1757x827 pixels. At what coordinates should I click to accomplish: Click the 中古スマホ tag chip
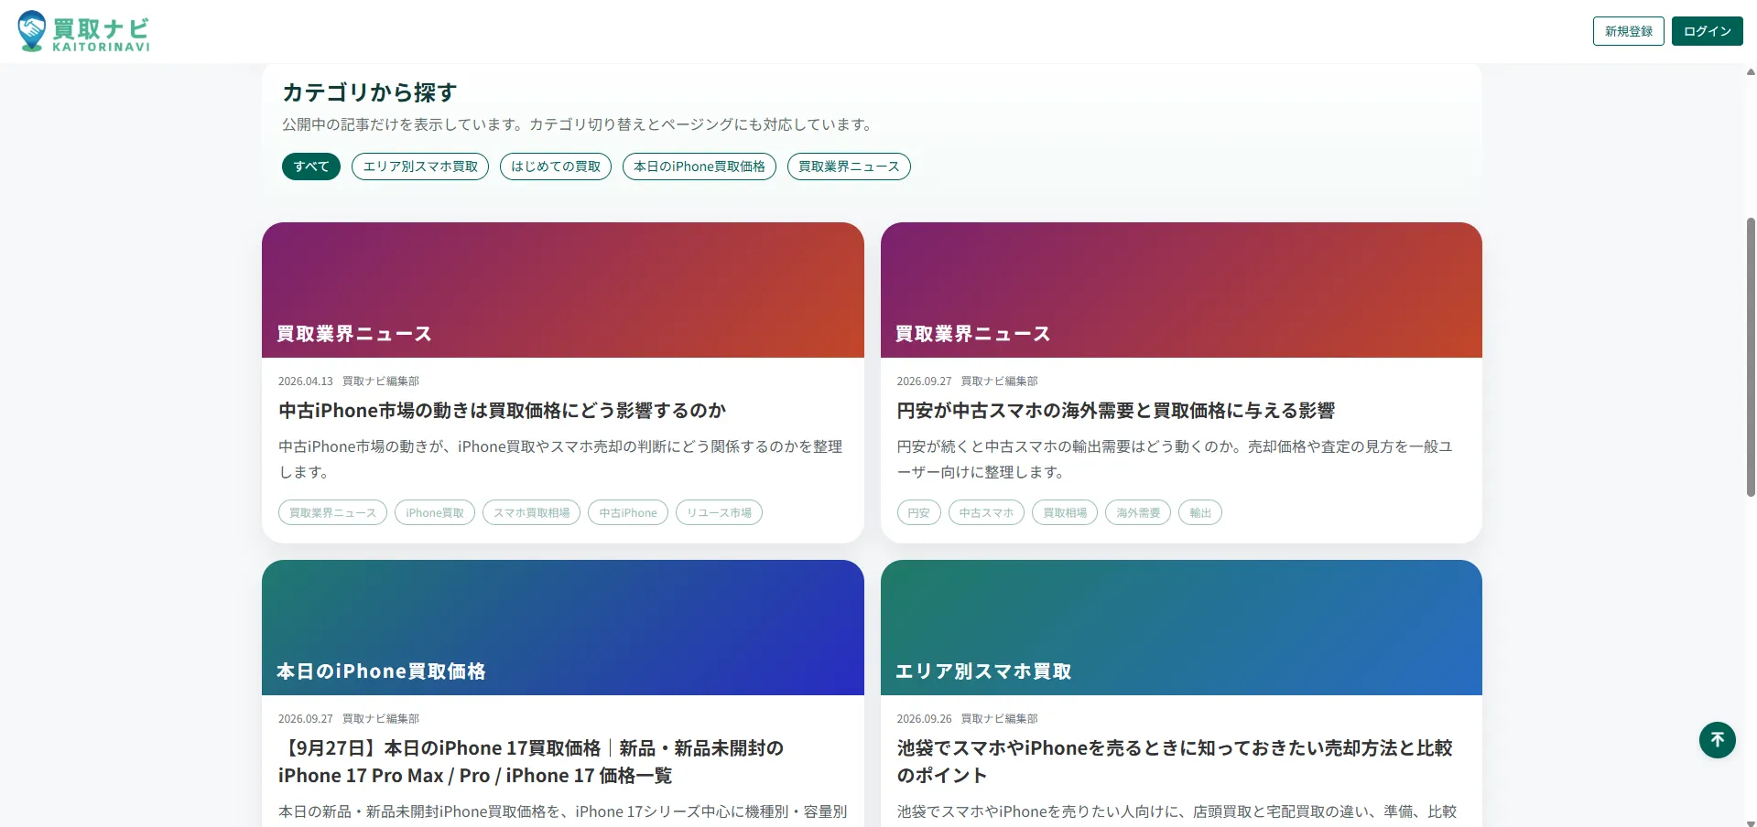(x=986, y=512)
